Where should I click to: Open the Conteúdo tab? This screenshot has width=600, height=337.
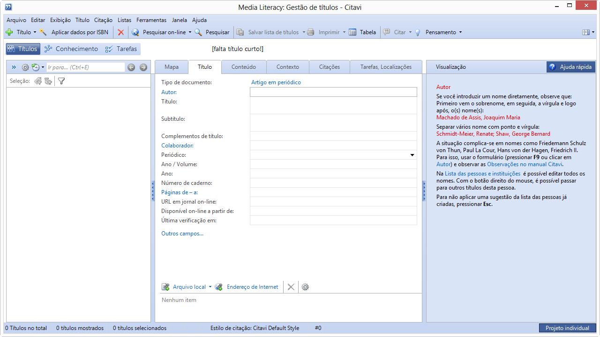coord(244,67)
